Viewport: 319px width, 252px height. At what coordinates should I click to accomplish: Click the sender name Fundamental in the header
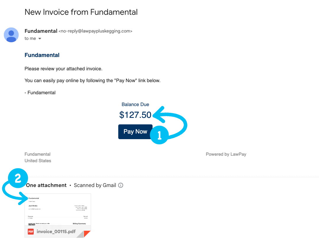click(x=41, y=31)
